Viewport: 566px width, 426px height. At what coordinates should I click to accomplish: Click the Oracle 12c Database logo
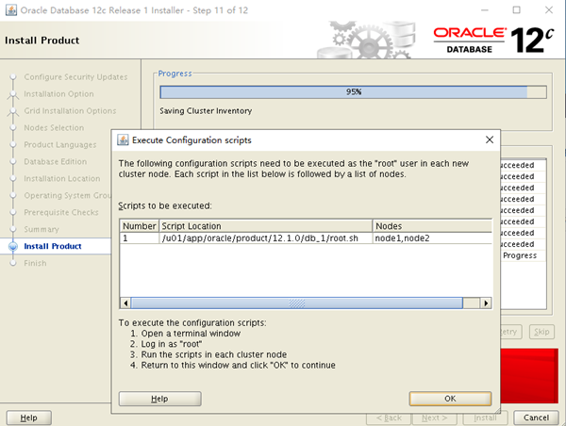pos(493,40)
